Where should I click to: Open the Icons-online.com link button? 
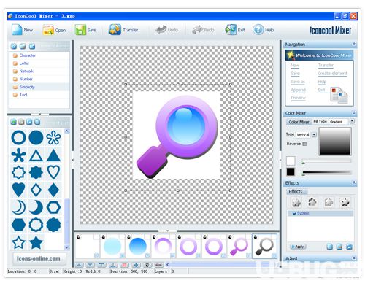39,259
